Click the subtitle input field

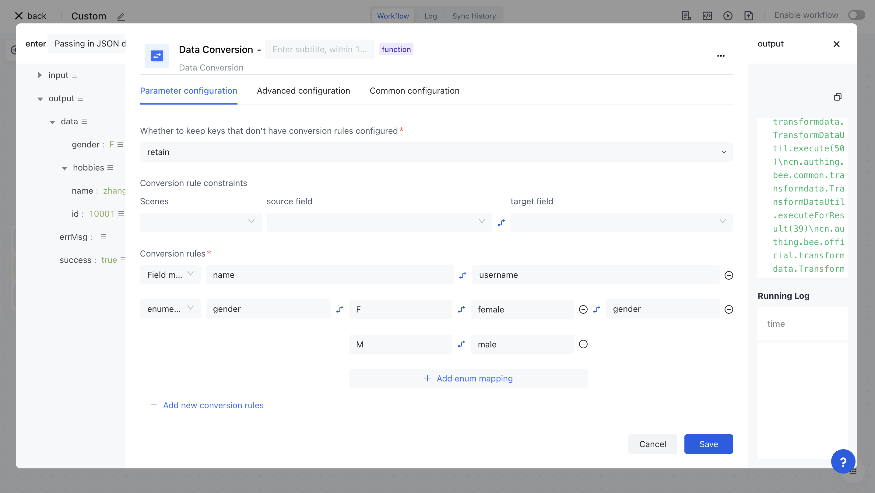(x=319, y=50)
